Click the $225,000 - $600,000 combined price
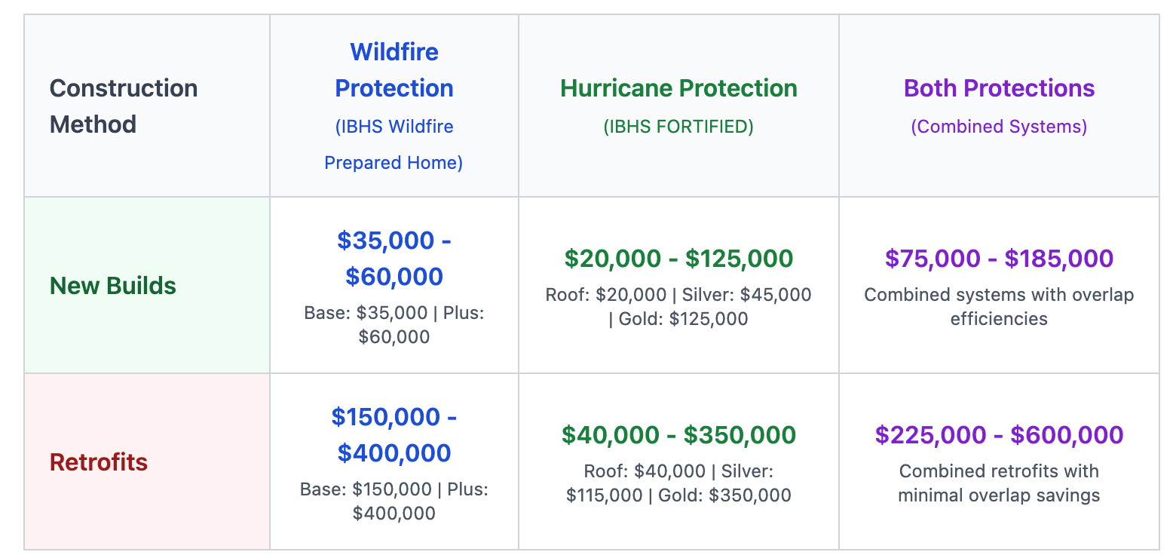The height and width of the screenshot is (558, 1176). coord(999,435)
